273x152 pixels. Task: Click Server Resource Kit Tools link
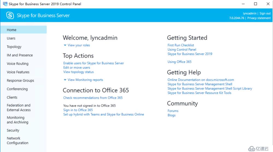coord(199,93)
